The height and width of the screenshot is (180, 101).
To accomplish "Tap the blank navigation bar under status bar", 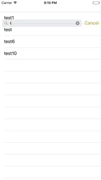I will tap(50, 9).
